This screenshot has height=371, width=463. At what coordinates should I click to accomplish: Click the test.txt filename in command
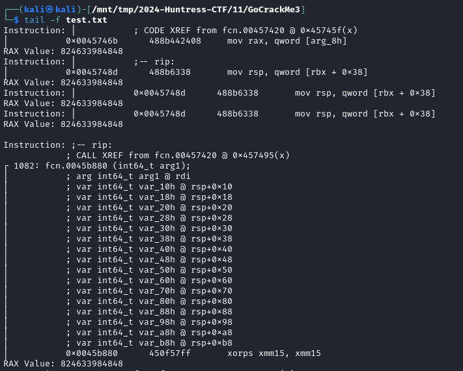click(87, 20)
